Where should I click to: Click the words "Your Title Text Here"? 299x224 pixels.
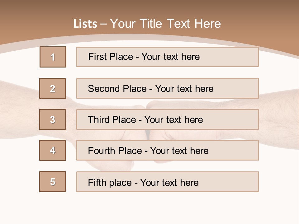coord(165,24)
